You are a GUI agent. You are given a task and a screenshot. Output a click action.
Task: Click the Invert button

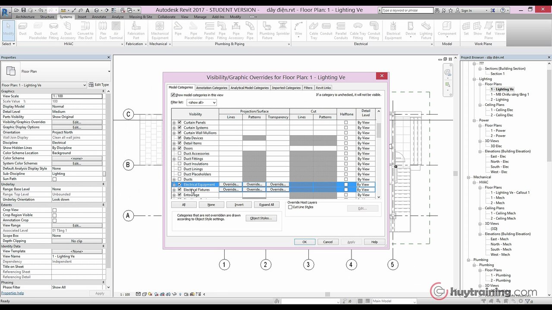pos(239,205)
